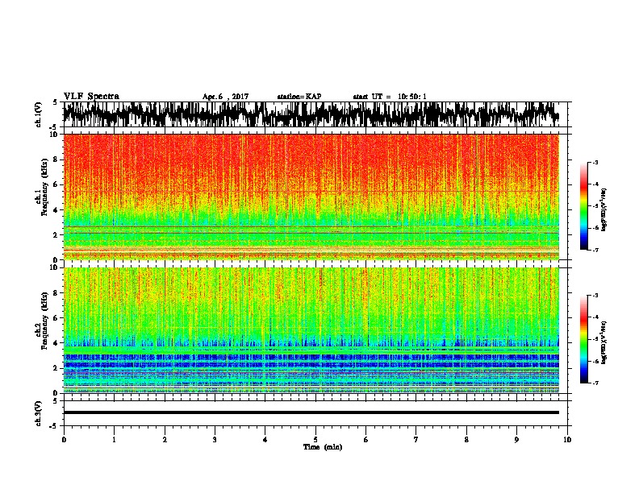Click the "4" tick on the time axis
Image resolution: width=639 pixels, height=493 pixels.
tap(265, 439)
